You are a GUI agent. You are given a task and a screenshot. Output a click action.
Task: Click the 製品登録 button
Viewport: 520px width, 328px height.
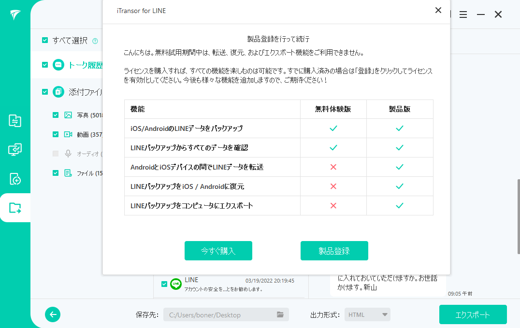pyautogui.click(x=334, y=251)
